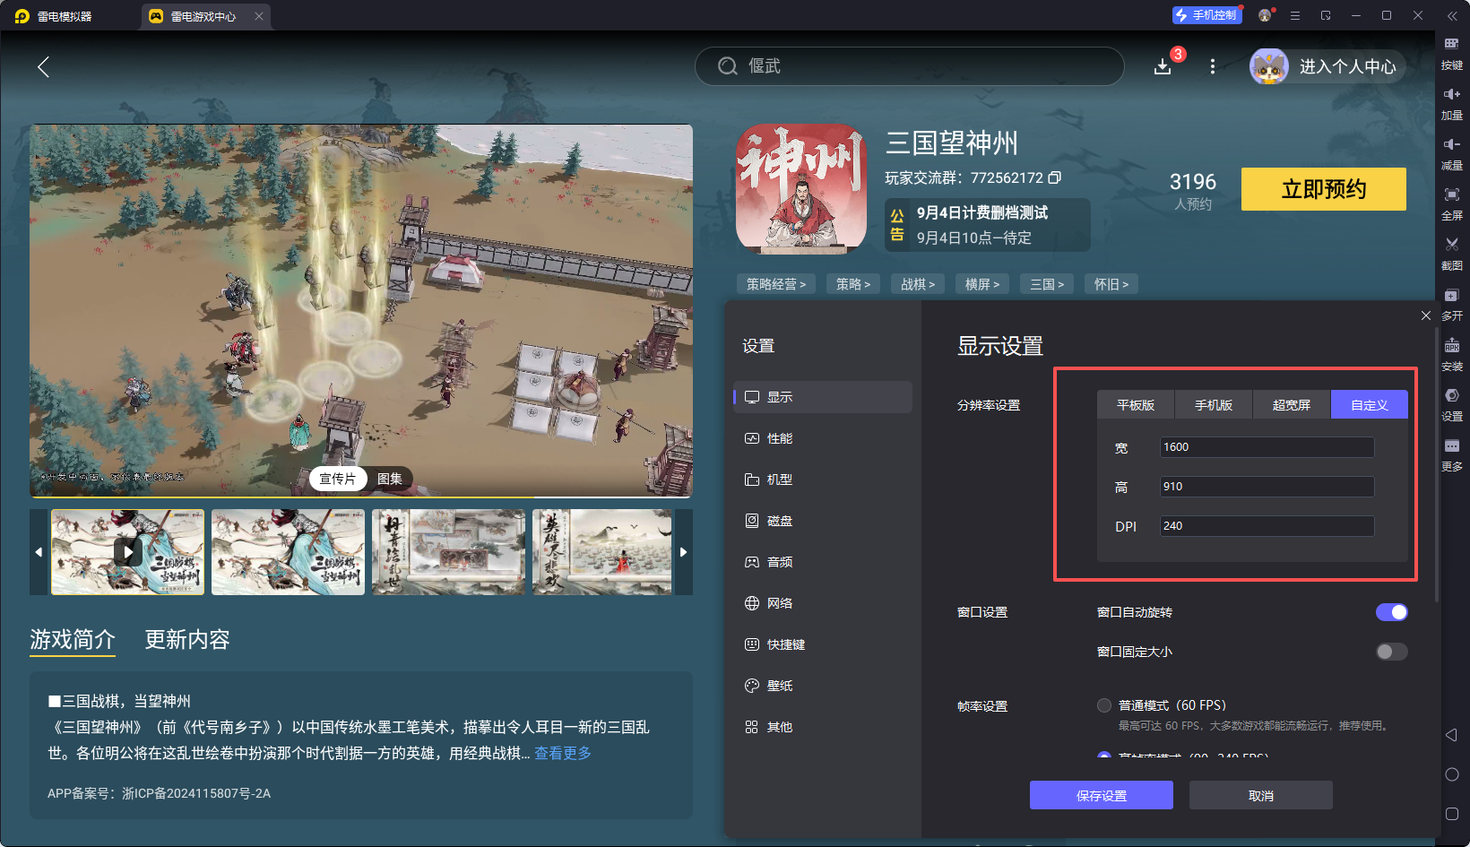The width and height of the screenshot is (1470, 847).
Task: Collapse the right sidebar with double arrow
Action: click(x=1452, y=16)
